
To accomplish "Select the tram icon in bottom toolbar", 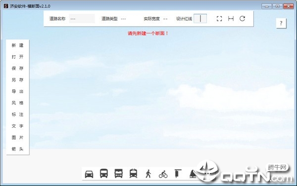I will tap(133, 173).
